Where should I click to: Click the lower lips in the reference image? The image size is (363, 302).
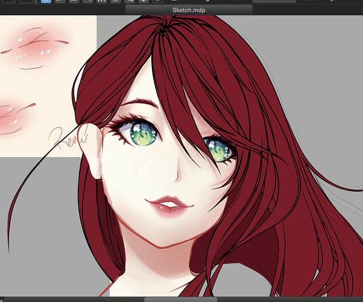point(15,118)
